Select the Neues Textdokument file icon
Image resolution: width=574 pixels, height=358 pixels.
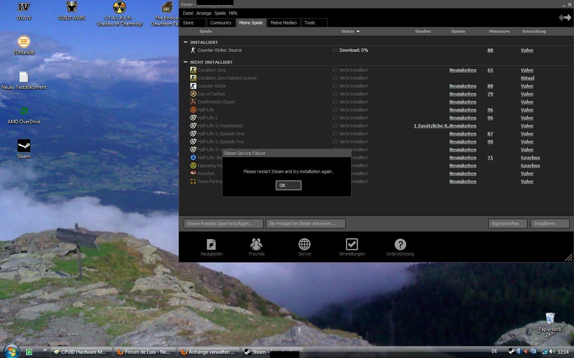24,80
